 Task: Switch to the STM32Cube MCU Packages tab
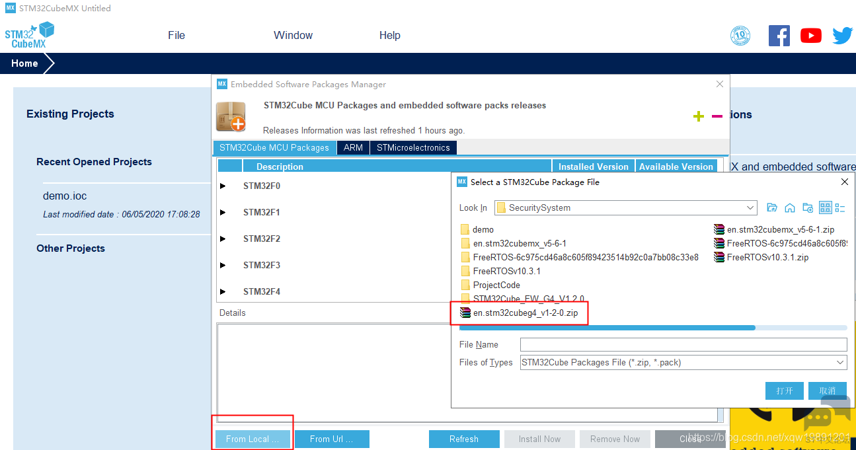point(274,147)
